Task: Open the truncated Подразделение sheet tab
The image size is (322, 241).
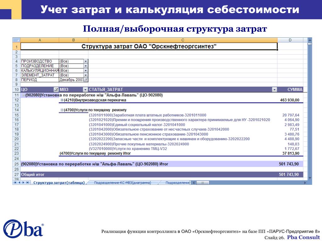Action: pyautogui.click(x=177, y=183)
